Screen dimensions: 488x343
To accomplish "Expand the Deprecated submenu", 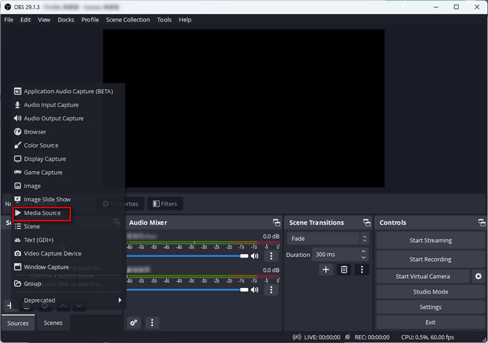I will 68,300.
